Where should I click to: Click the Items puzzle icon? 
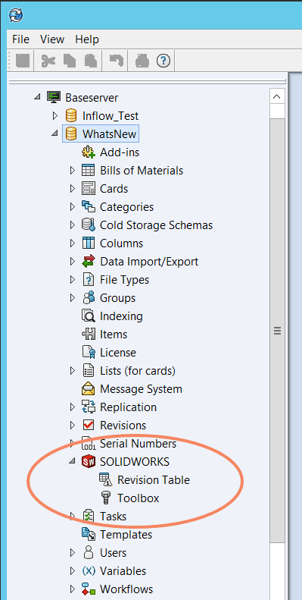pos(89,335)
